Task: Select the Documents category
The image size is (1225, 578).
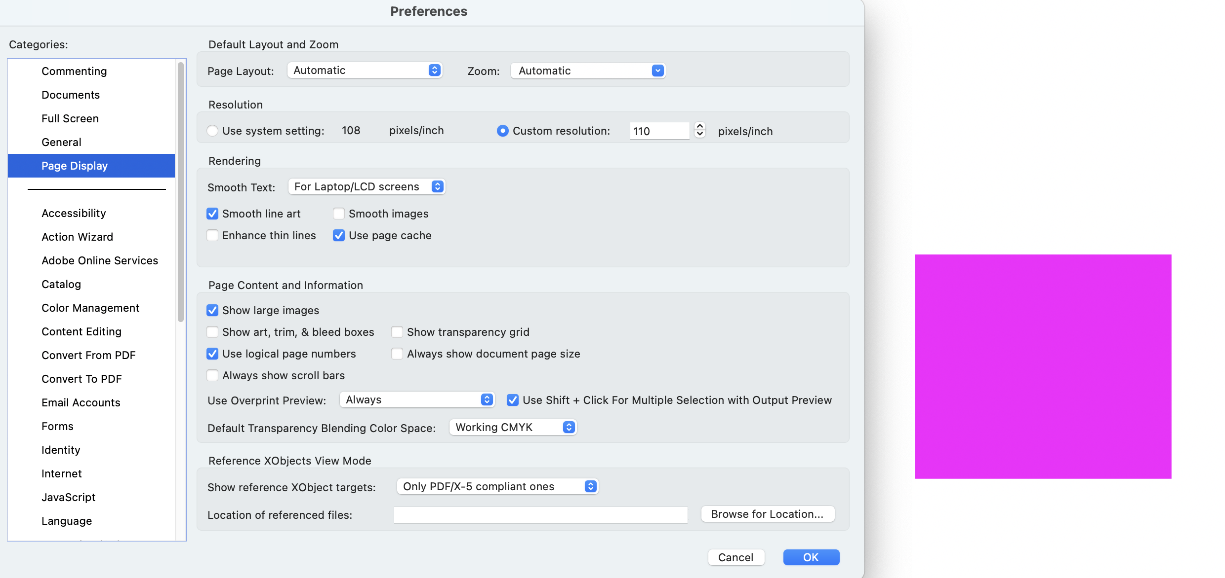Action: [71, 95]
